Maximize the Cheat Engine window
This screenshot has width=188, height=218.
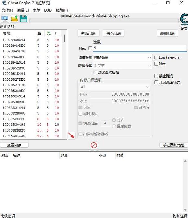168,3
